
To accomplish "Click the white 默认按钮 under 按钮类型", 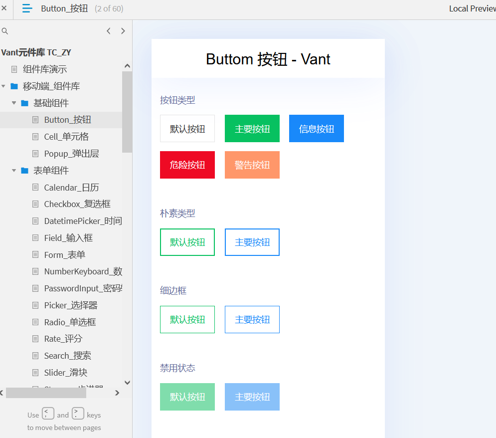I will click(x=187, y=129).
